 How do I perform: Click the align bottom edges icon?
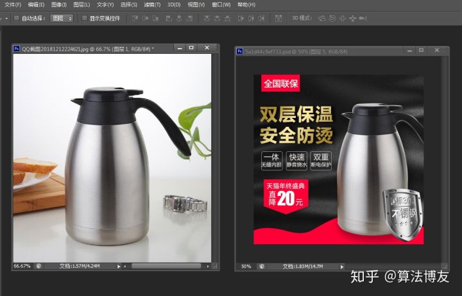(x=155, y=18)
